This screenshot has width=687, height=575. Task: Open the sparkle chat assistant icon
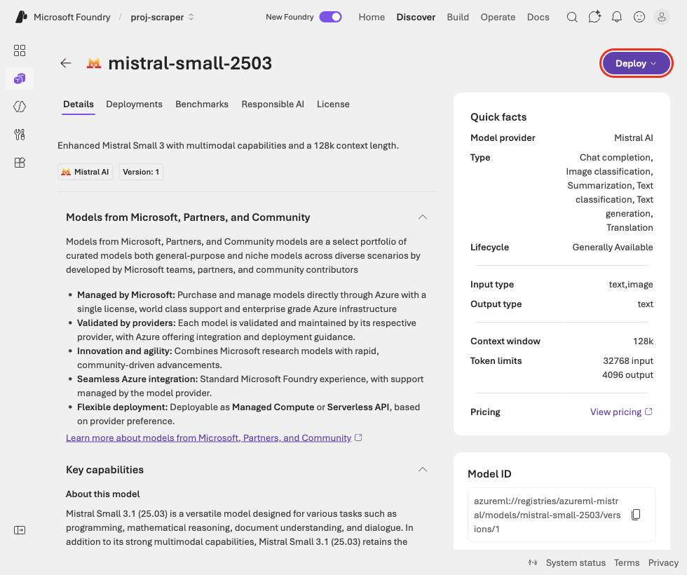(x=594, y=17)
